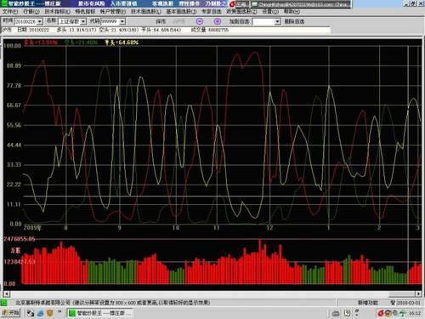Click the help question-mark tray icon
425x319 pixels.
(x=347, y=313)
